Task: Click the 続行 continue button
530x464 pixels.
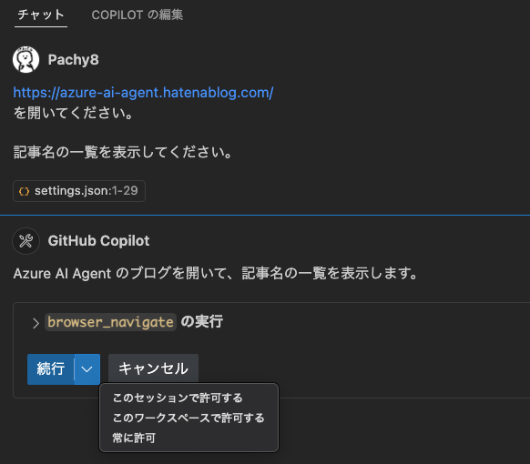Action: click(51, 369)
